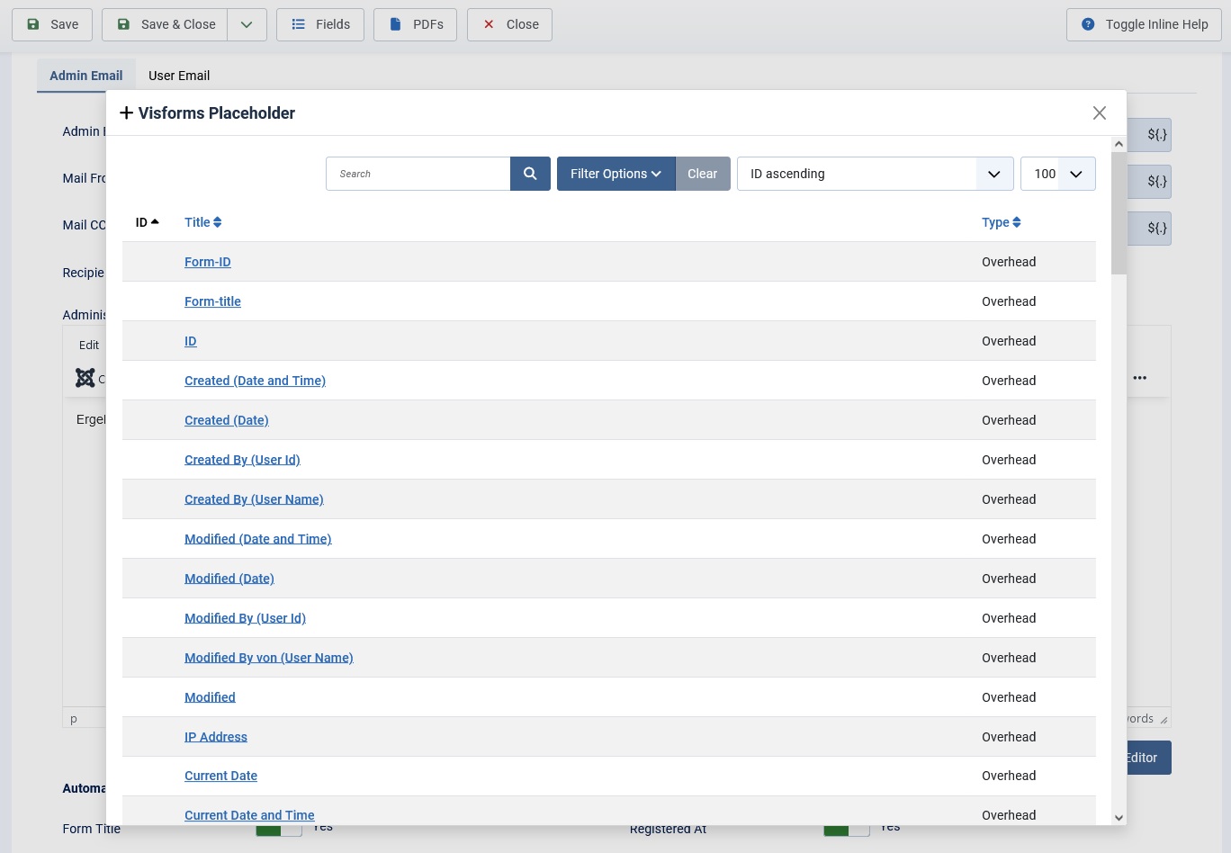1231x853 pixels.
Task: Expand the Filter Options dropdown
Action: click(x=615, y=174)
